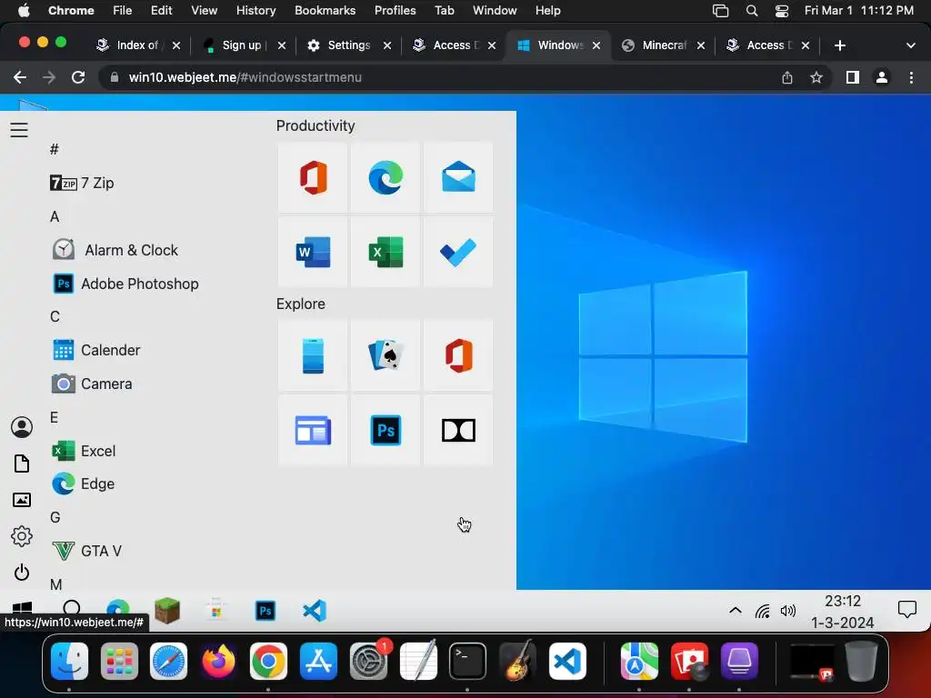Launch Adobe Photoshop from the app list
This screenshot has height=698, width=931.
(x=125, y=284)
